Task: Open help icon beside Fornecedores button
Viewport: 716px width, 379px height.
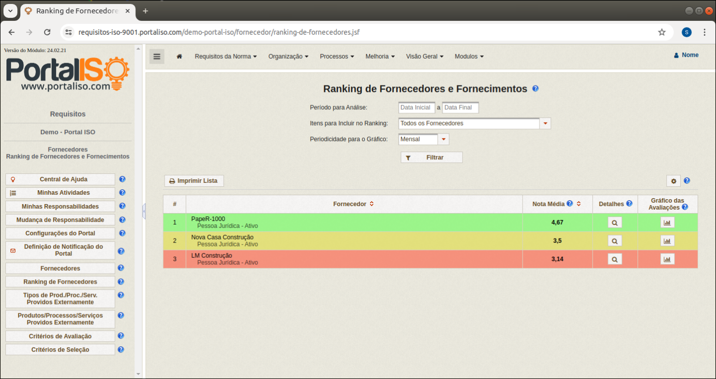Action: (120, 268)
